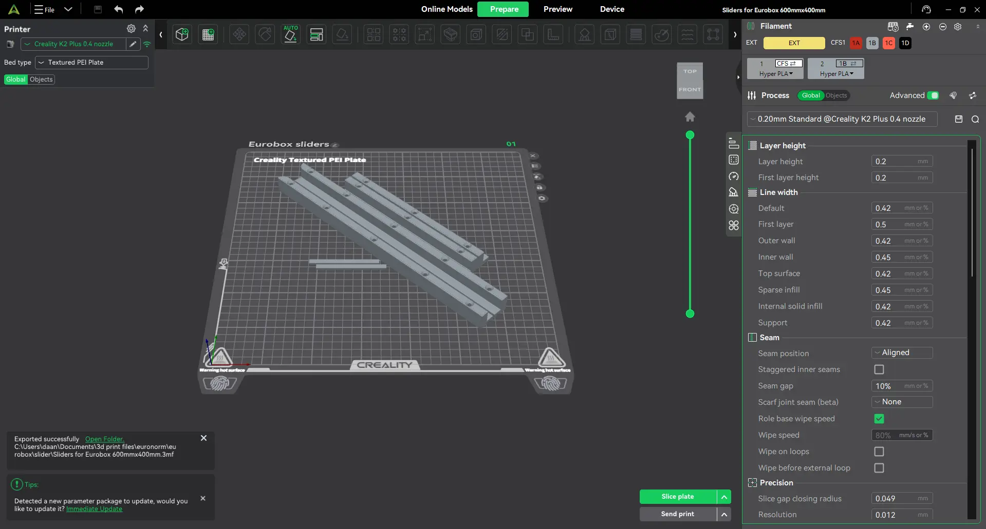Click the Slice plate button

678,497
